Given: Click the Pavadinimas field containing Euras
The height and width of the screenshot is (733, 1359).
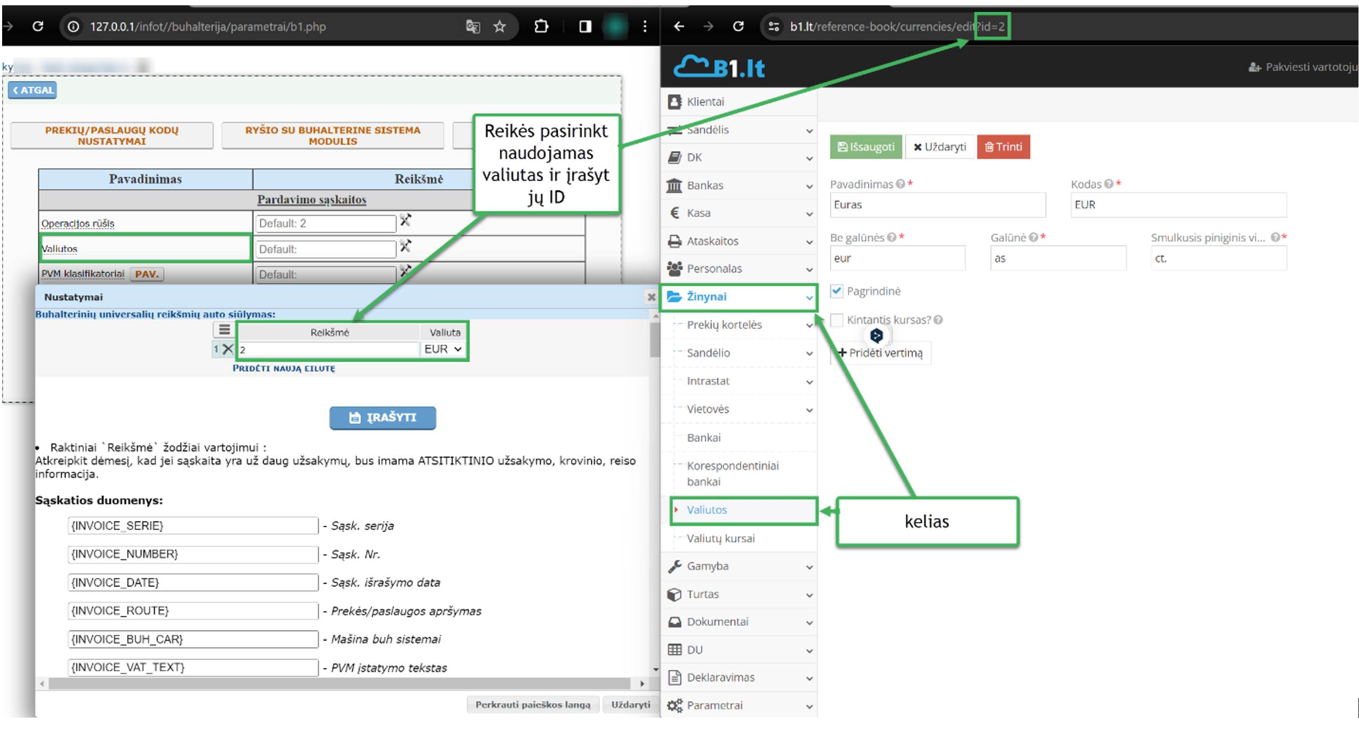Looking at the screenshot, I should [938, 204].
